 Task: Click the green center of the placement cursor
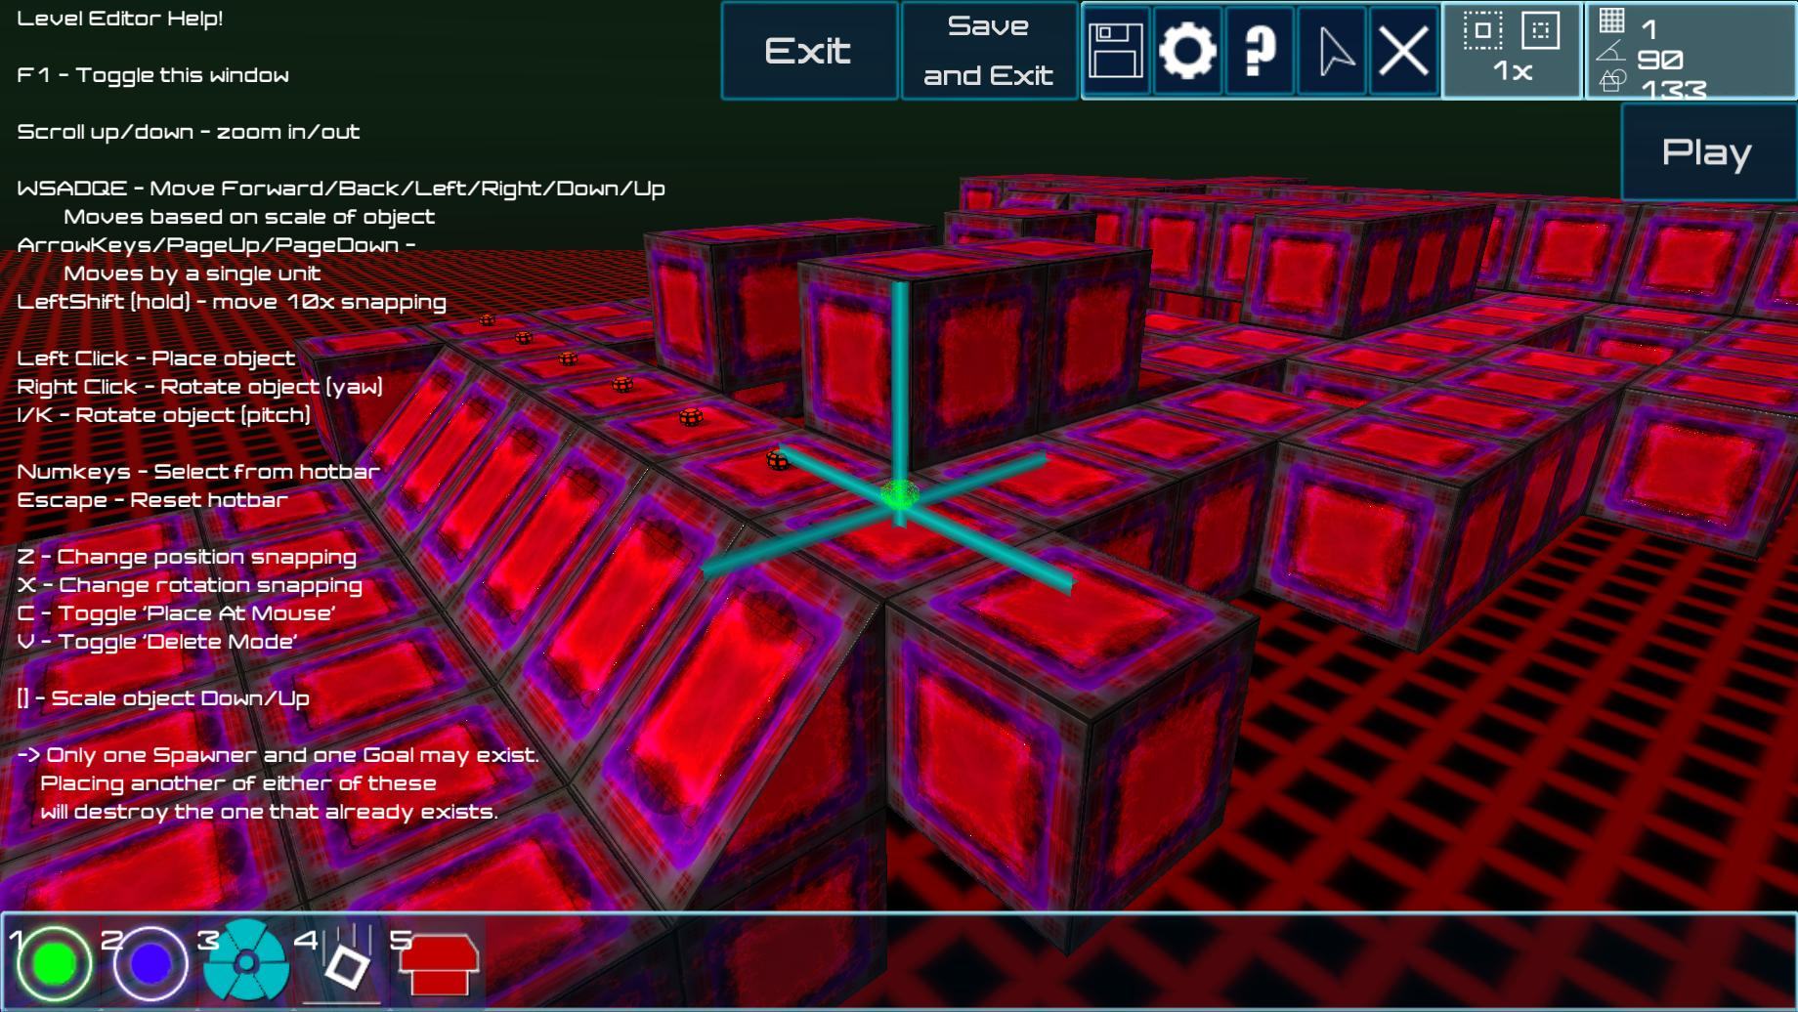point(899,495)
